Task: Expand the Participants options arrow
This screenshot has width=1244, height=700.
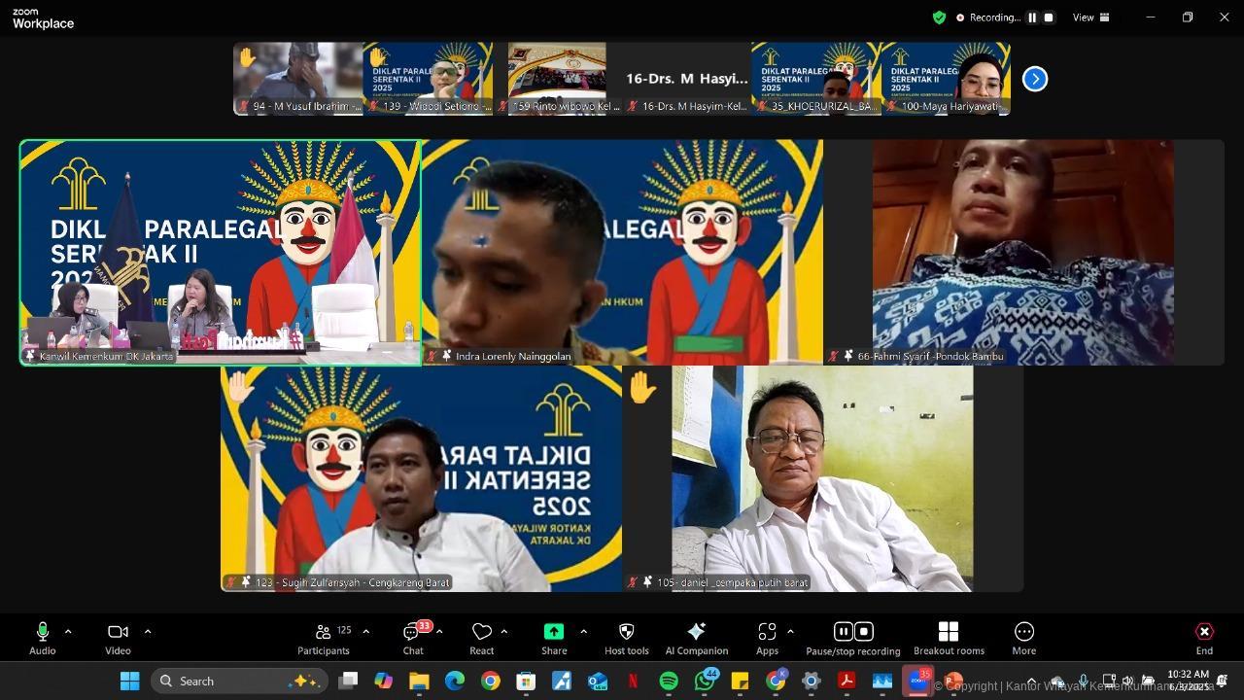Action: coord(365,632)
